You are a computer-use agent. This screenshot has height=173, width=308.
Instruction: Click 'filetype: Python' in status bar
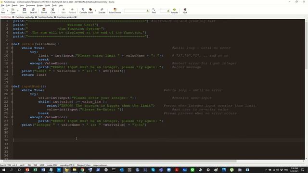click(84, 165)
